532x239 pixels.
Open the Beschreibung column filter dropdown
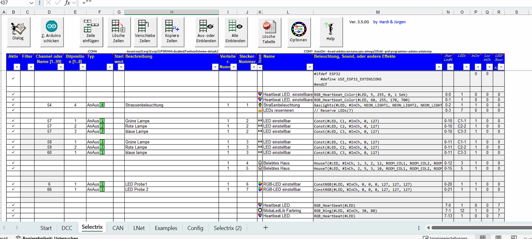point(215,67)
